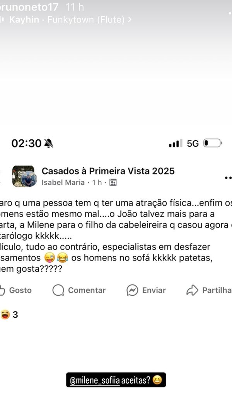Tap the Partilhar share arrow icon

tap(192, 290)
